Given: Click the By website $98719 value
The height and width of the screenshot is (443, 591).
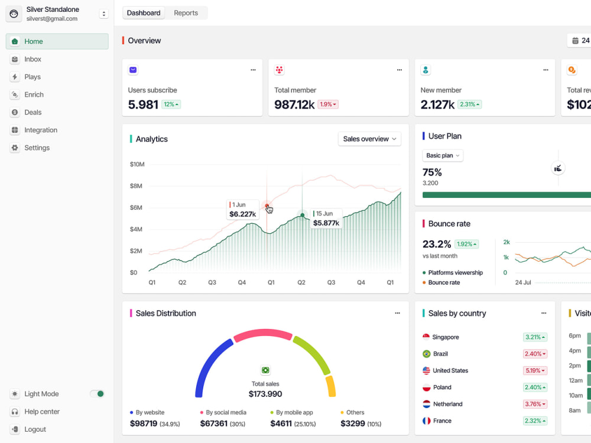Looking at the screenshot, I should tap(144, 424).
